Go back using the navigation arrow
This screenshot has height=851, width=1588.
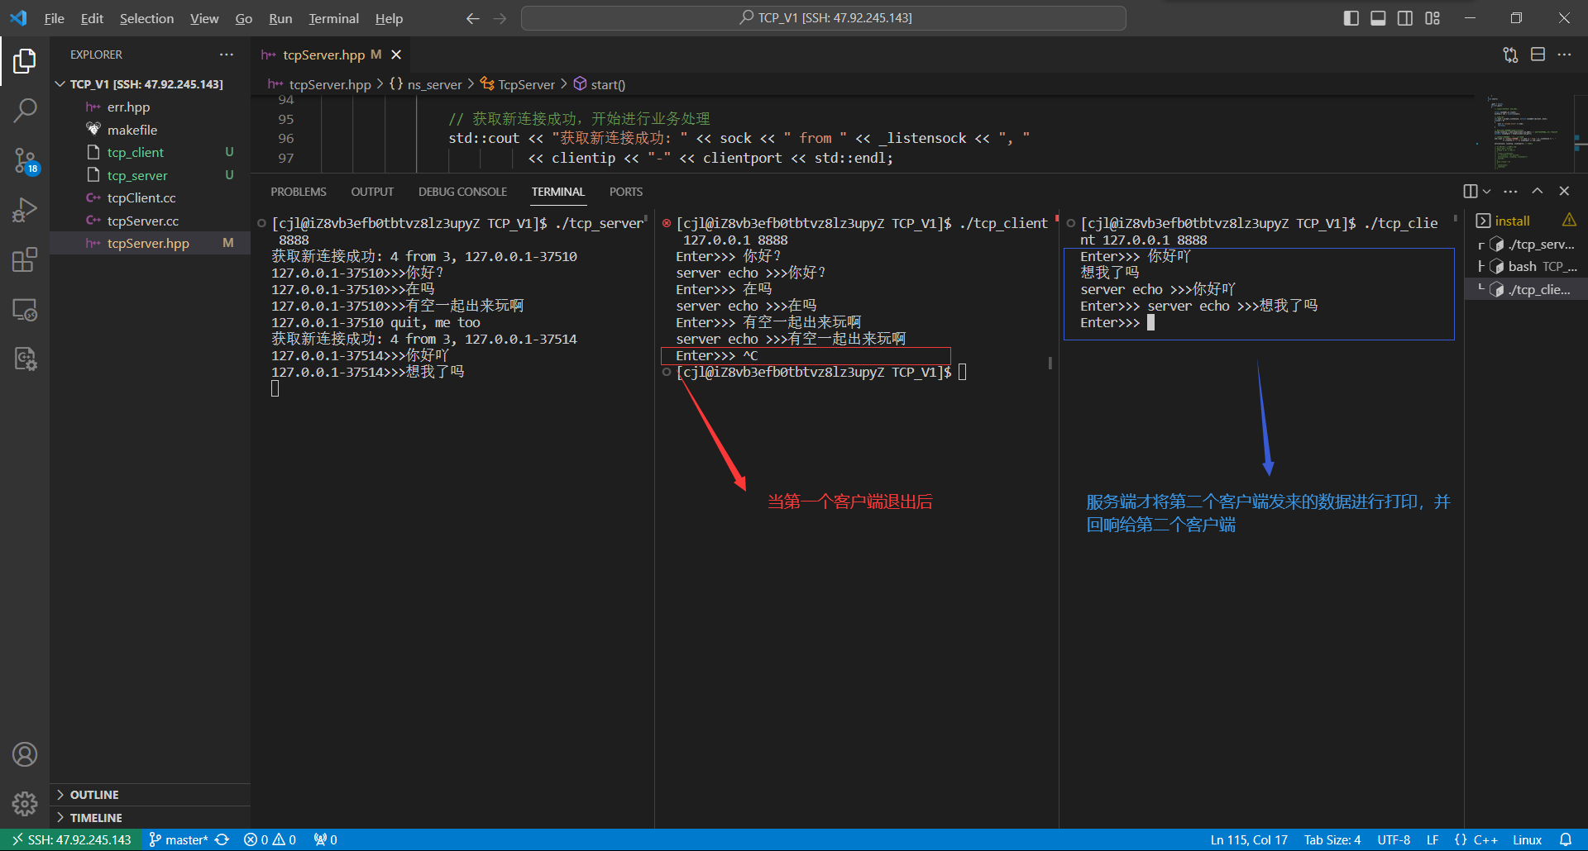click(472, 18)
